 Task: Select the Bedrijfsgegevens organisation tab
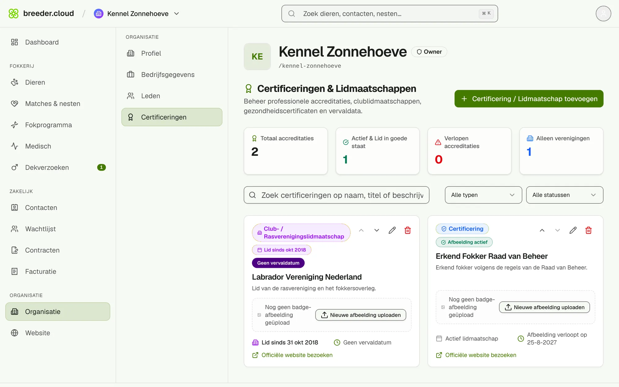[172, 75]
